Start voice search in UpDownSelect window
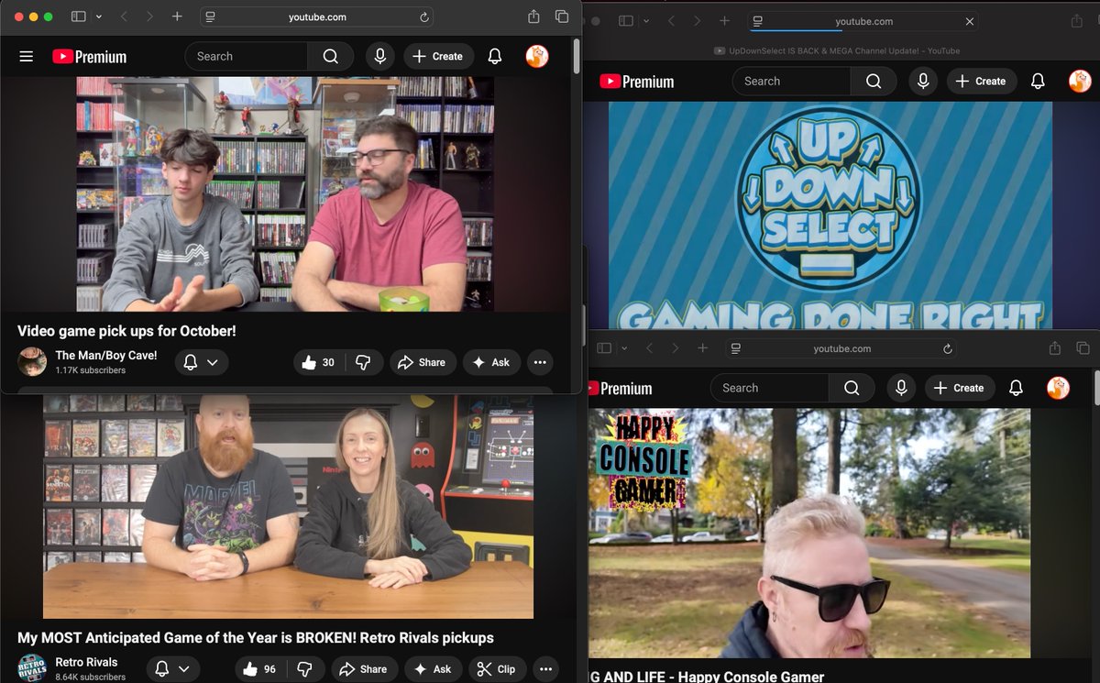Screen dimensions: 1100x683 tap(923, 82)
